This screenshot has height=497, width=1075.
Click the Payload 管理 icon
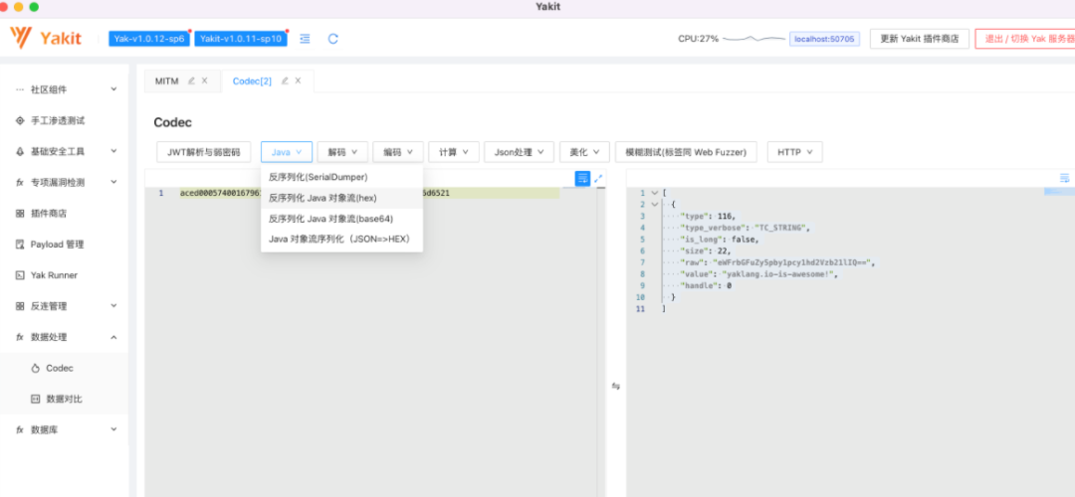click(20, 245)
